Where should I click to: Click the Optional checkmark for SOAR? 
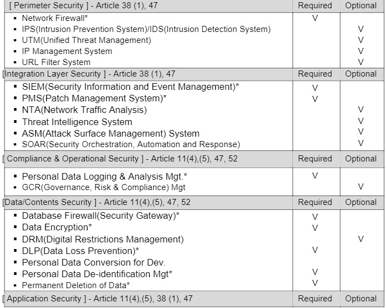[361, 143]
